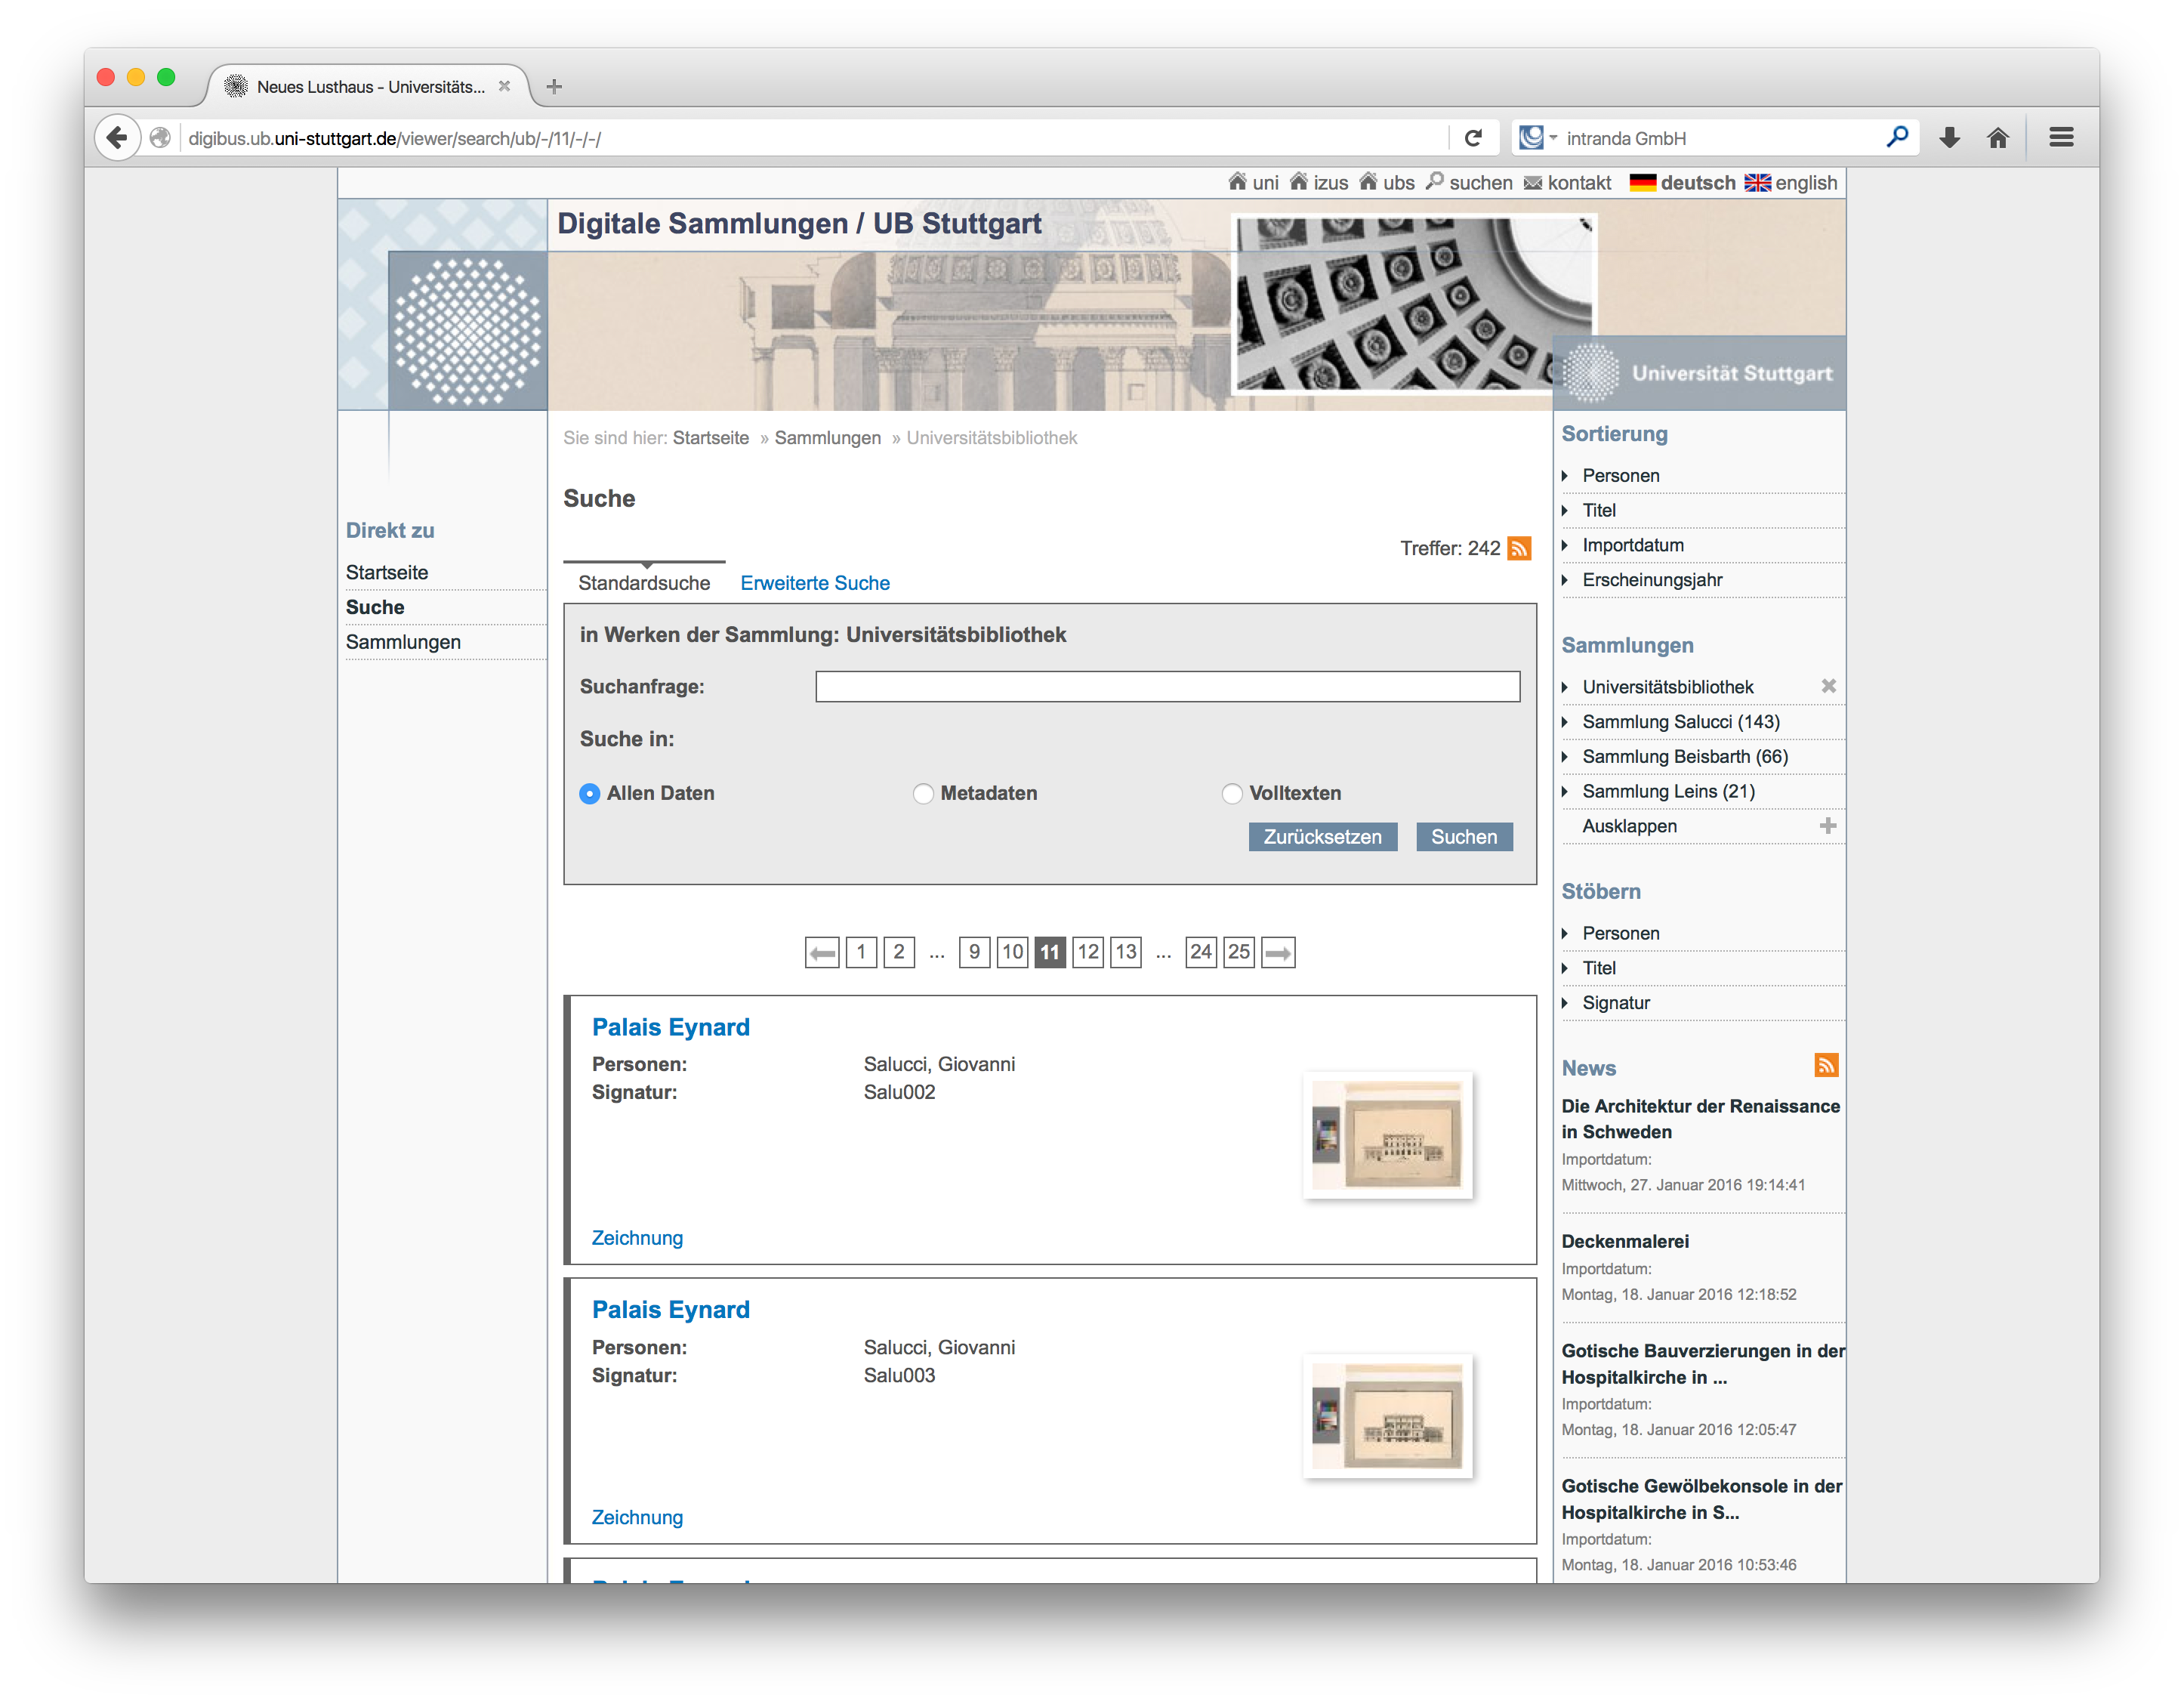The height and width of the screenshot is (1704, 2184).
Task: Go to results page 12
Action: click(x=1088, y=952)
